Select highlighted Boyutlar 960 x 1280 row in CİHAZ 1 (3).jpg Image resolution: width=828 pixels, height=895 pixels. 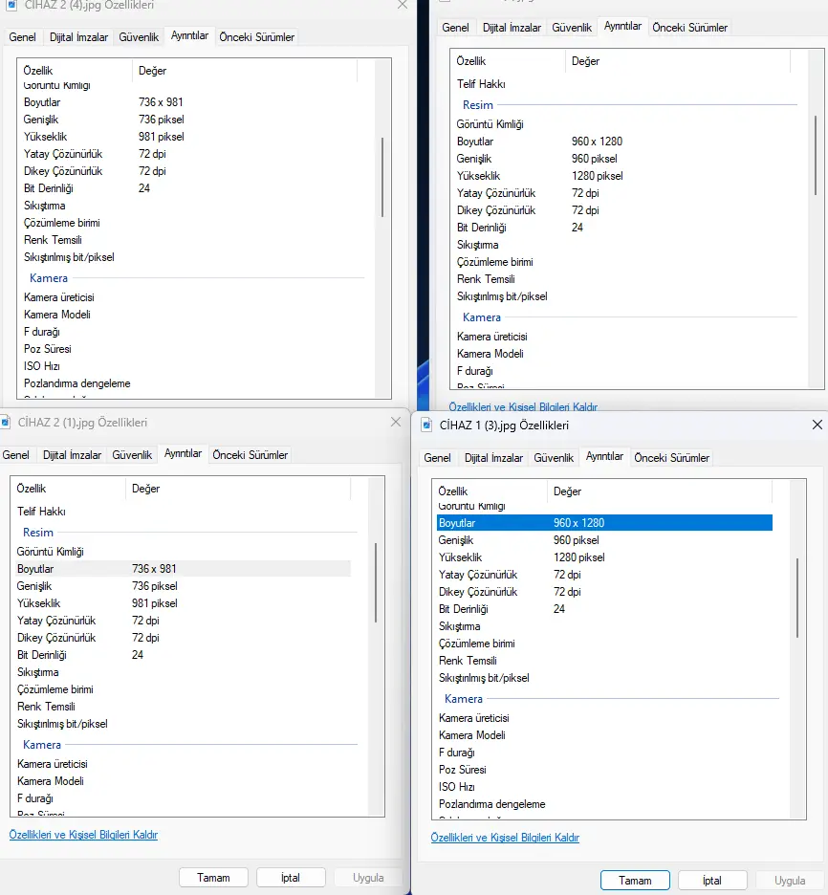point(604,522)
